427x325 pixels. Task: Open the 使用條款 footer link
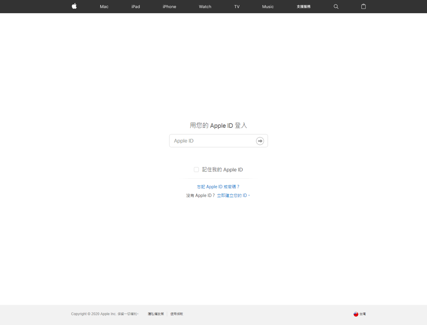177,314
